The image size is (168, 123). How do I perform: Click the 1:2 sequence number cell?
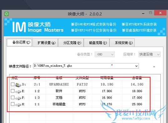[37, 91]
